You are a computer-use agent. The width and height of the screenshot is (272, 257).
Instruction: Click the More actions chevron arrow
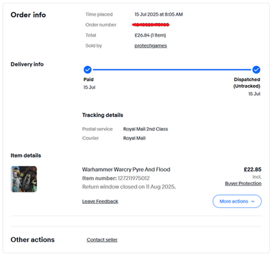click(253, 201)
